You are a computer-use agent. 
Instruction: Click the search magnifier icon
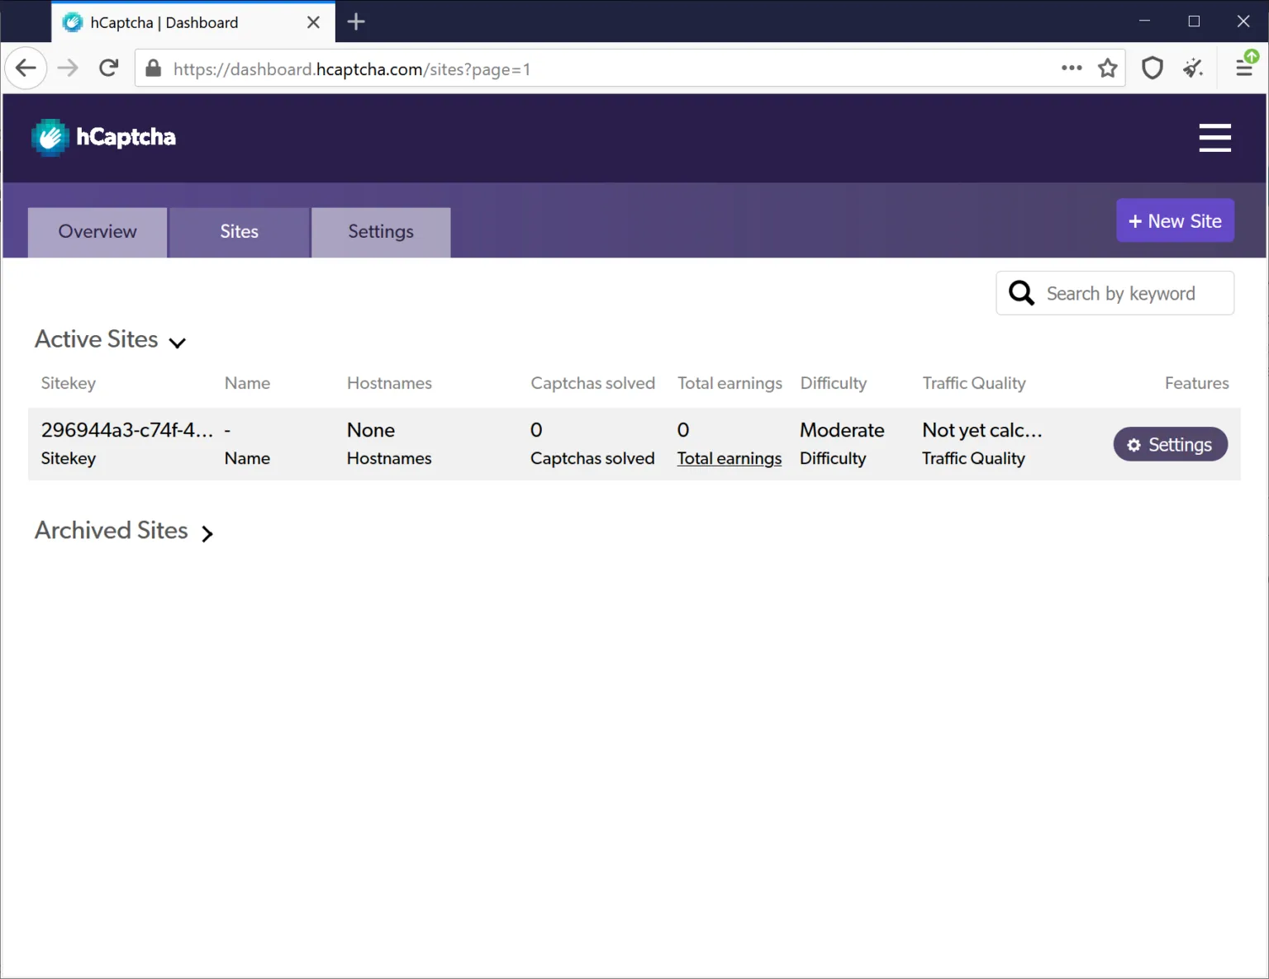1020,293
